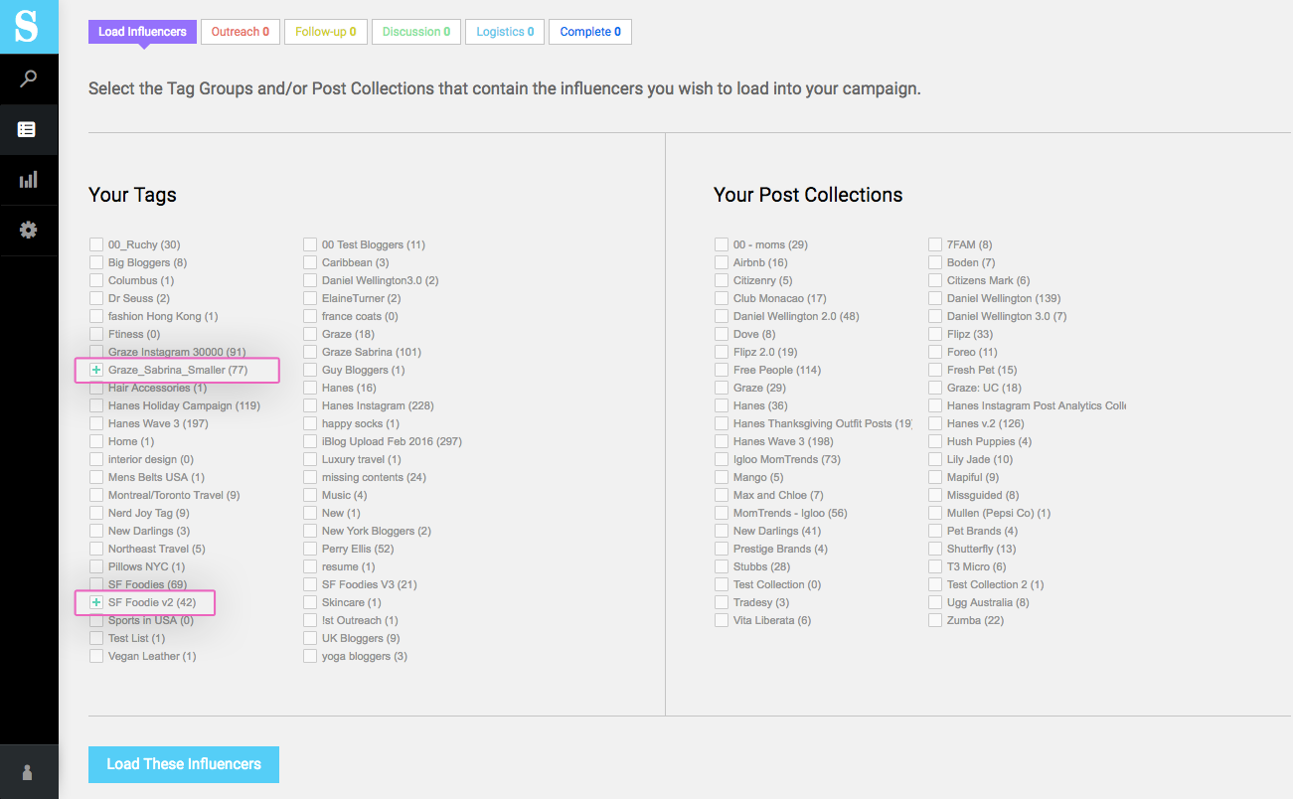The width and height of the screenshot is (1293, 799).
Task: Check the Vegan Leather tag checkbox
Action: [x=96, y=656]
